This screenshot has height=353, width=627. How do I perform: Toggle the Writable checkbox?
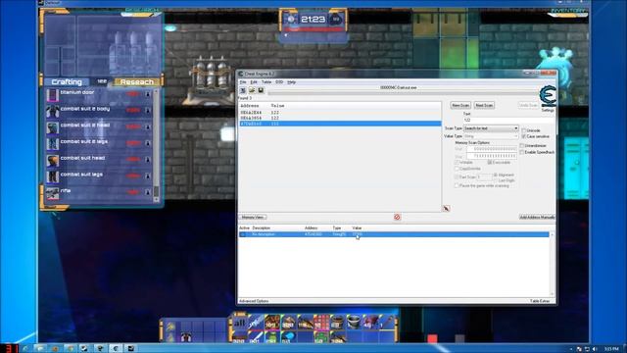tap(457, 163)
